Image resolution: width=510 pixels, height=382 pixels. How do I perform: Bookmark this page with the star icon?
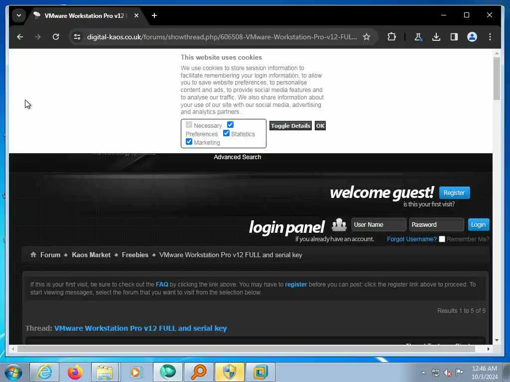367,37
